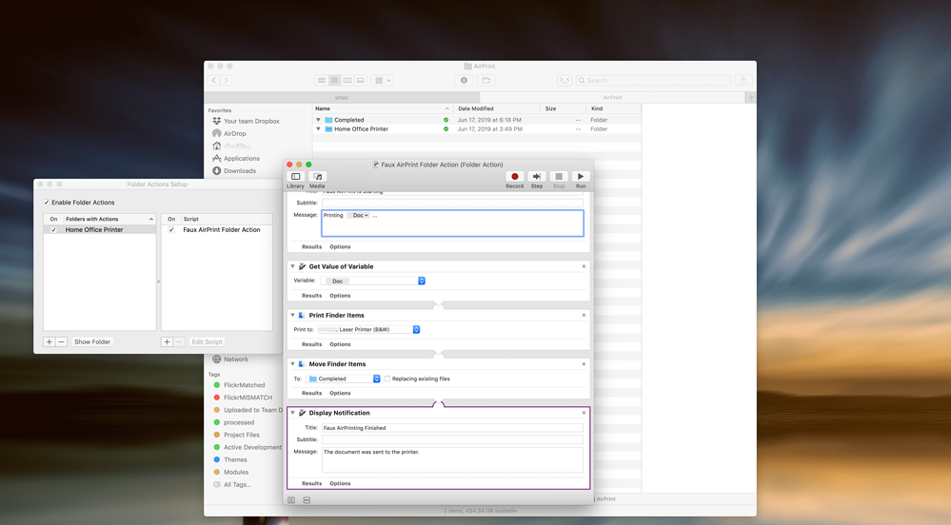Show the workflow log view icon
This screenshot has width=951, height=525.
(x=291, y=500)
